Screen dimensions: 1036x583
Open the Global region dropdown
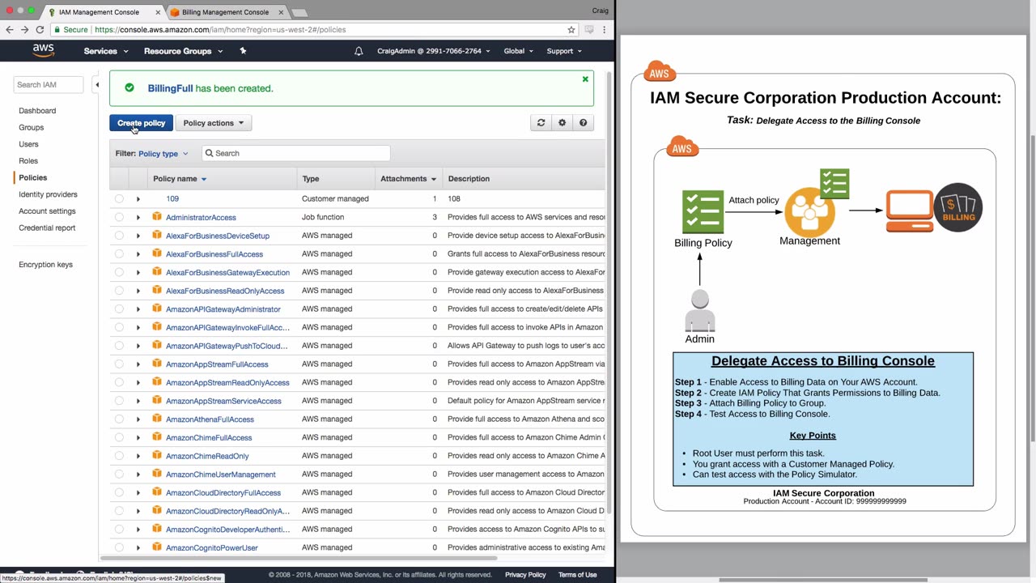tap(518, 51)
